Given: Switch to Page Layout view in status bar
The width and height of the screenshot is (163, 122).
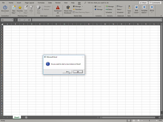Looking at the screenshot, I should 134,120.
